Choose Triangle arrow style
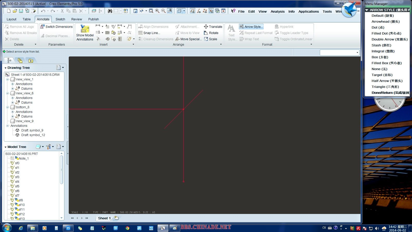The height and width of the screenshot is (232, 412). click(x=385, y=87)
